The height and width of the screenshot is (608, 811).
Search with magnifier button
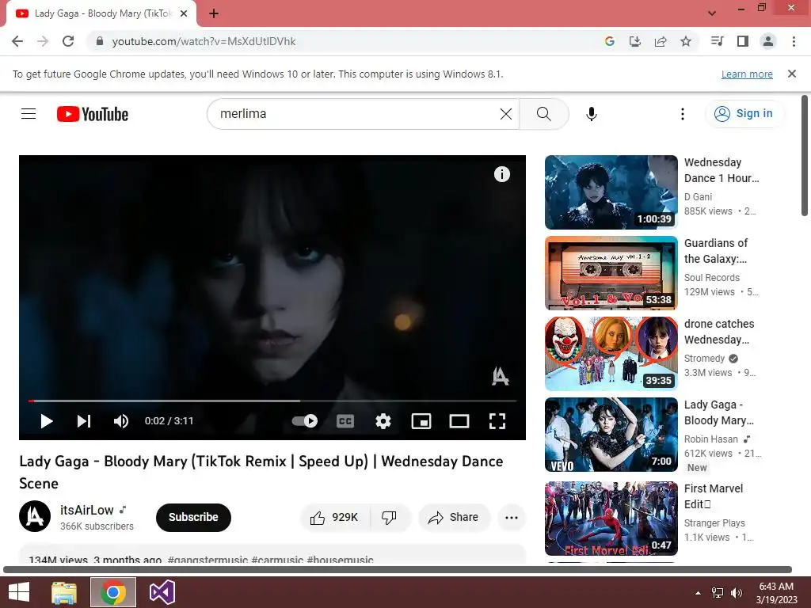pyautogui.click(x=543, y=114)
